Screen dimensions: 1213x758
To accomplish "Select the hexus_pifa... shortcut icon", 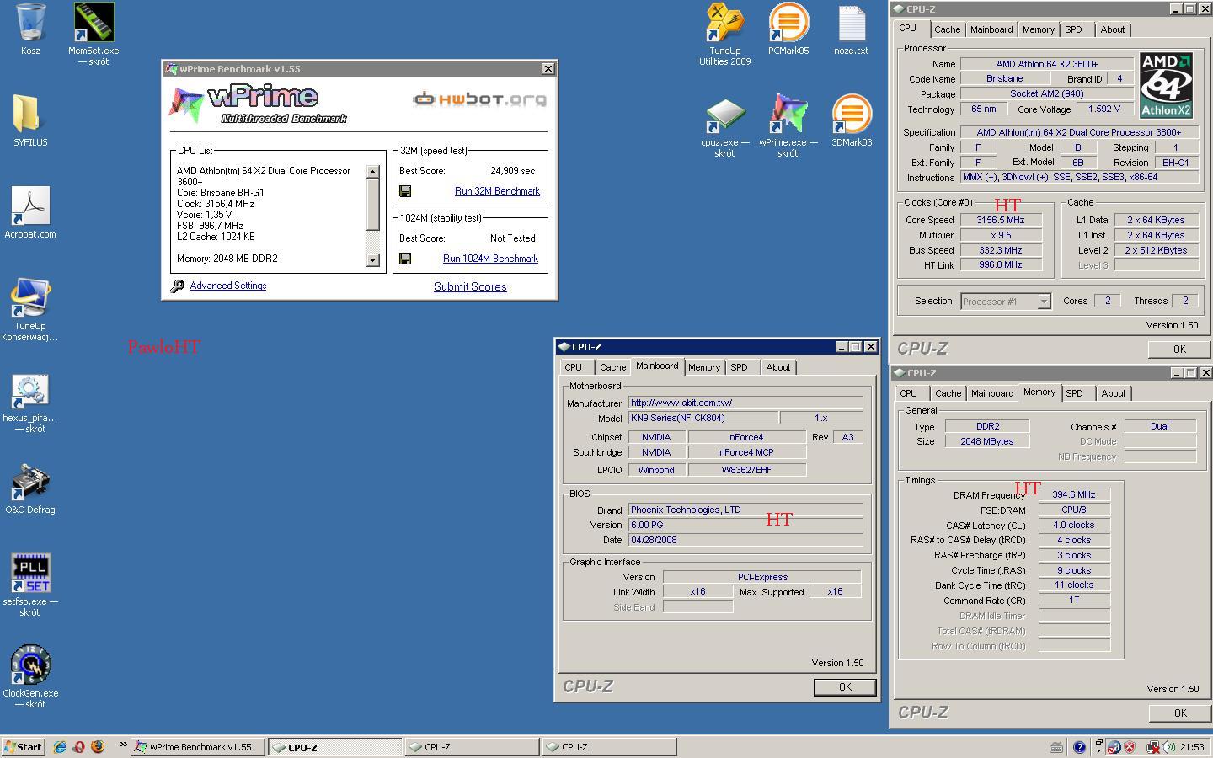I will 30,390.
